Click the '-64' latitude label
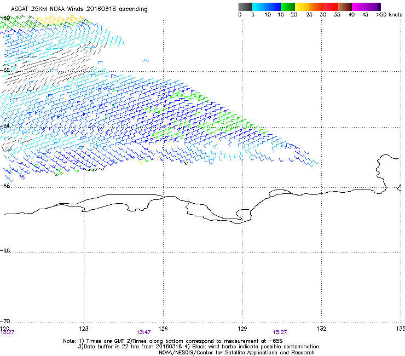Viewport: 405px width, 356px height. 5,125
